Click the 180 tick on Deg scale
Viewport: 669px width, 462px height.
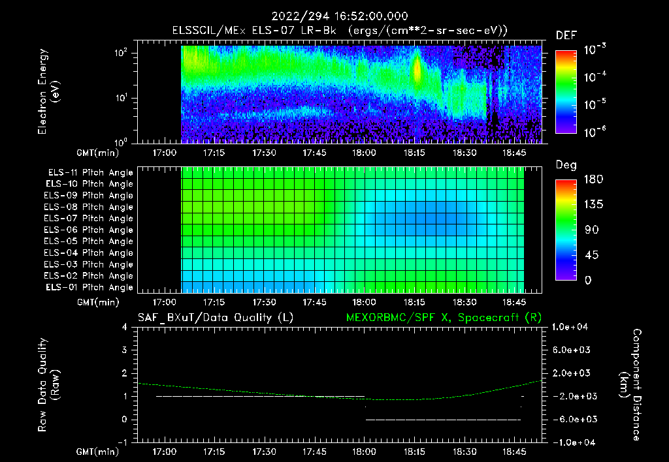[x=593, y=179]
